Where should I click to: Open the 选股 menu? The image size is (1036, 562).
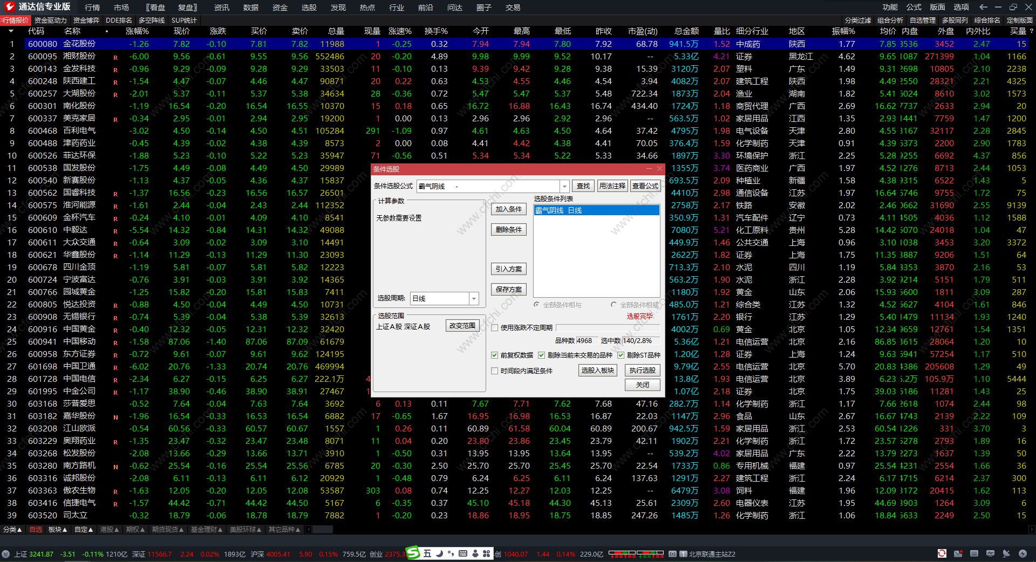309,7
